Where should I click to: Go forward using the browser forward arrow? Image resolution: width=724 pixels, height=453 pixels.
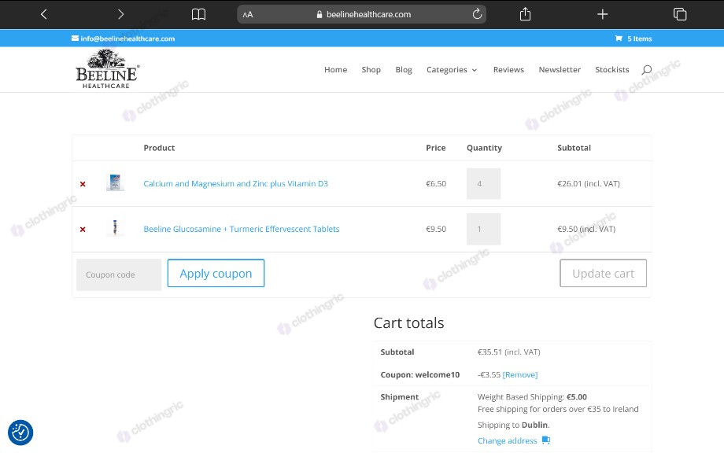[x=120, y=14]
